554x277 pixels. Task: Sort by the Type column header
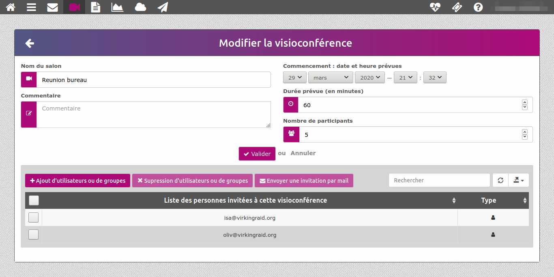[x=488, y=200]
